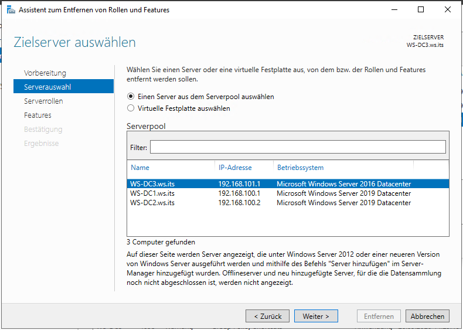
Task: Sort server pool by IP-Adresse column
Action: tap(235, 168)
